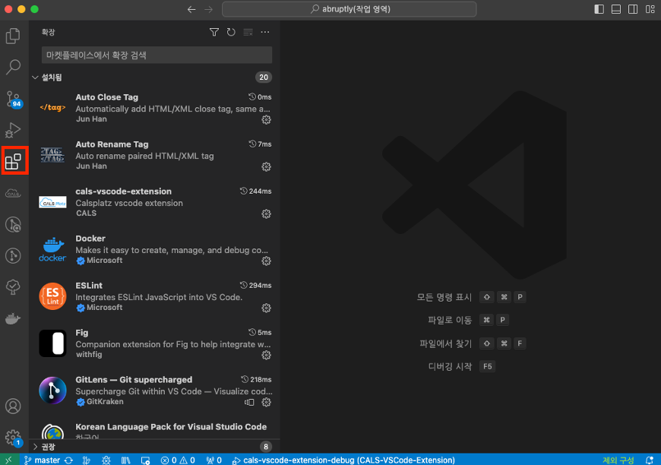
Task: Click the ports forwarded 0 status item
Action: point(214,460)
